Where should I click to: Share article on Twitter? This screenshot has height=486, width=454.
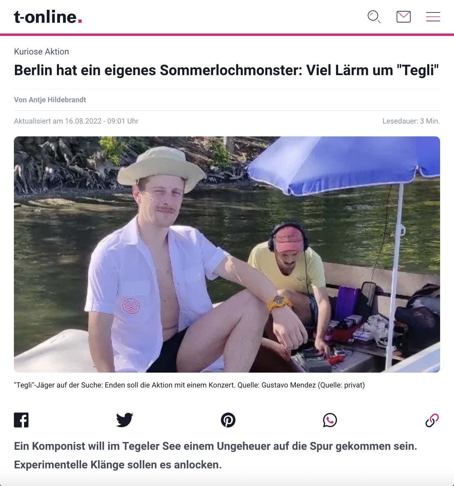125,420
